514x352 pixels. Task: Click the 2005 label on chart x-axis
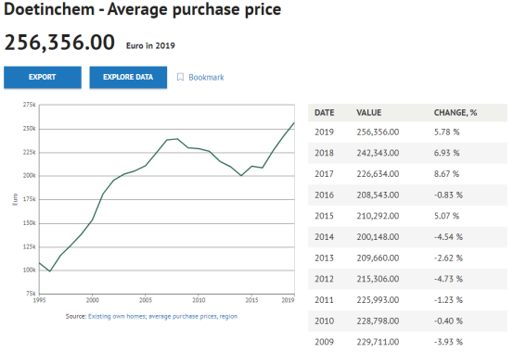point(146,300)
